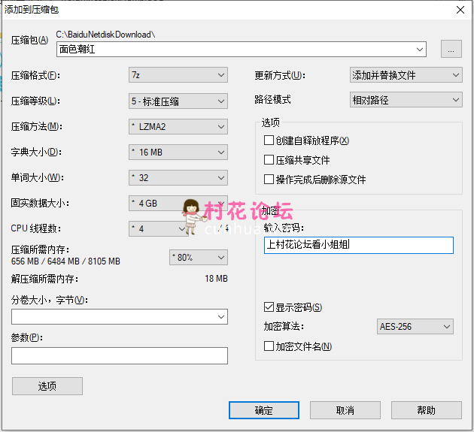
Task: Click the confirm (确定) button
Action: click(x=264, y=410)
